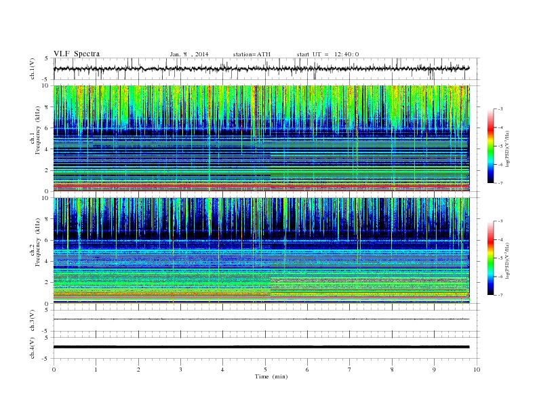The width and height of the screenshot is (537, 415).
Task: Click the "ch.1(V)" waveform axis label
Action: (x=32, y=68)
